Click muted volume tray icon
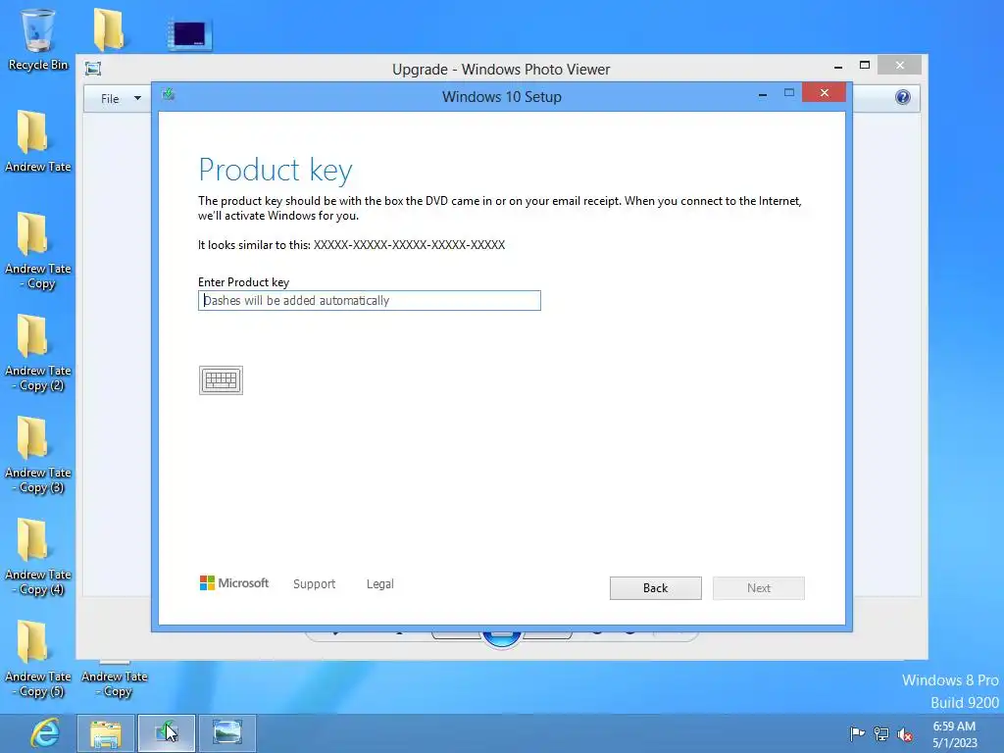 click(905, 734)
